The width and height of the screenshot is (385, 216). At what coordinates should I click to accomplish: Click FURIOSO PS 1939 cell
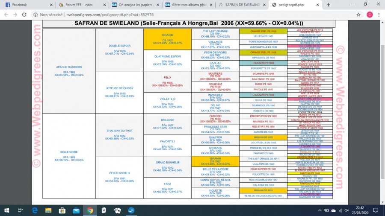(215, 119)
